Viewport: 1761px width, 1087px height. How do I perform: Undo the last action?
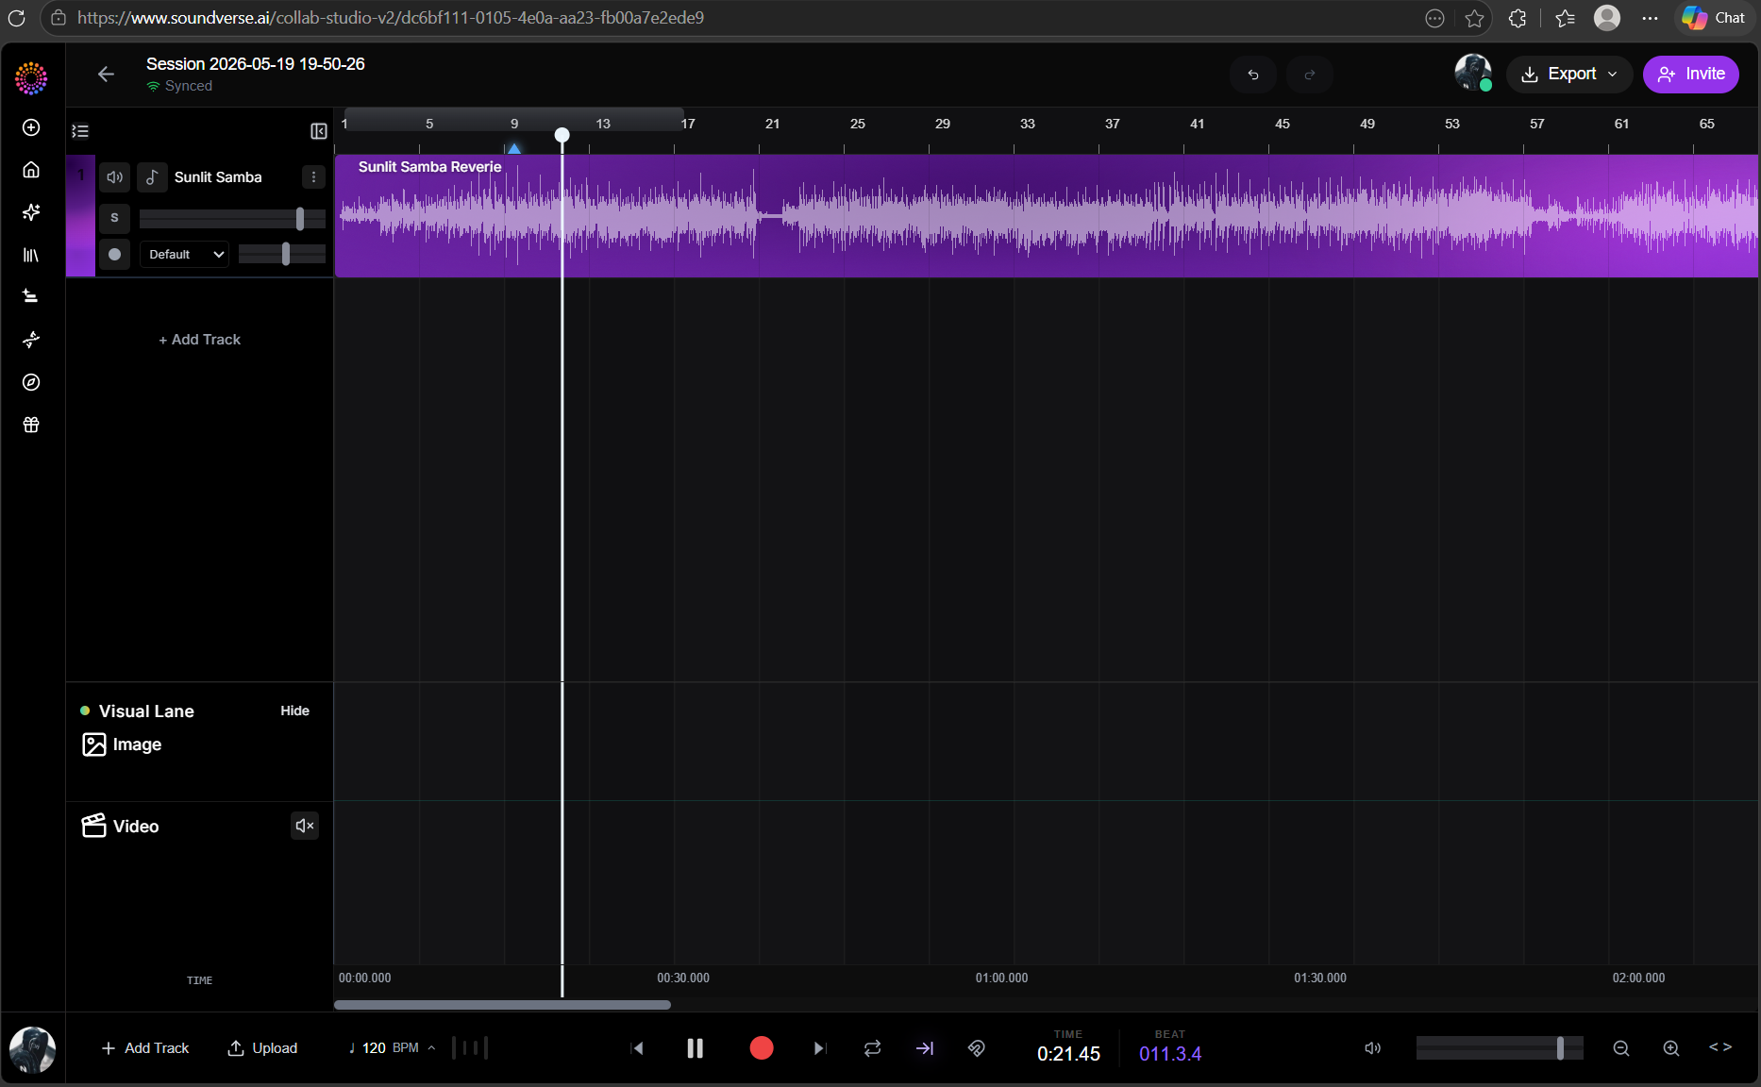pyautogui.click(x=1253, y=75)
